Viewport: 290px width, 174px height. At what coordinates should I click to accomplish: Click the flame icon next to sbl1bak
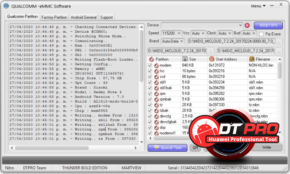156,88
